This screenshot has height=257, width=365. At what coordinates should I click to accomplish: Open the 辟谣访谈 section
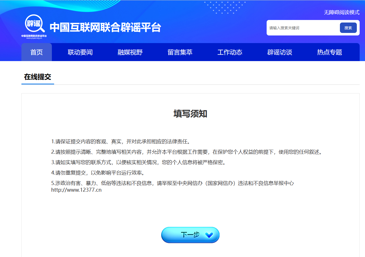point(280,52)
